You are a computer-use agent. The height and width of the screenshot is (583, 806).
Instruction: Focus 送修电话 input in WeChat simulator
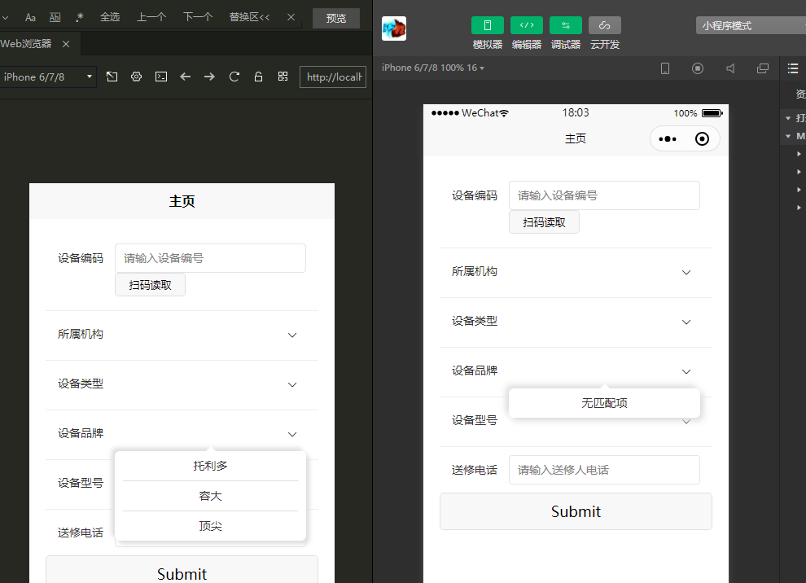(x=604, y=470)
